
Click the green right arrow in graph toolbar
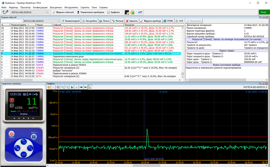pyautogui.click(x=85, y=87)
